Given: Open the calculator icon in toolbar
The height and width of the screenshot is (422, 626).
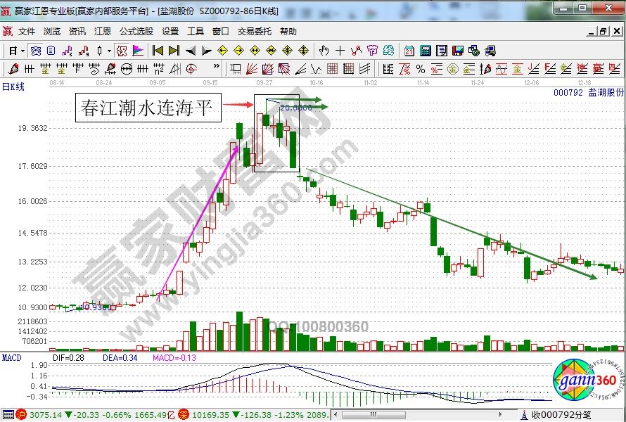Looking at the screenshot, I should click(425, 51).
